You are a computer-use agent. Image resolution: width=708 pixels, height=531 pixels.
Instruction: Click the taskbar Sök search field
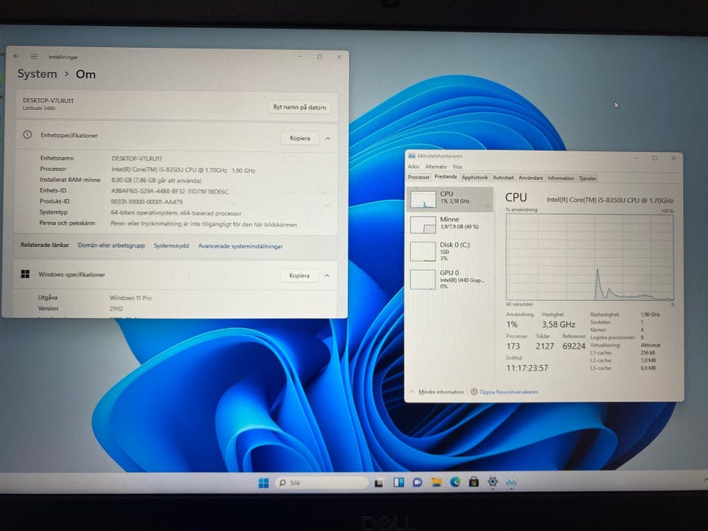click(x=321, y=483)
